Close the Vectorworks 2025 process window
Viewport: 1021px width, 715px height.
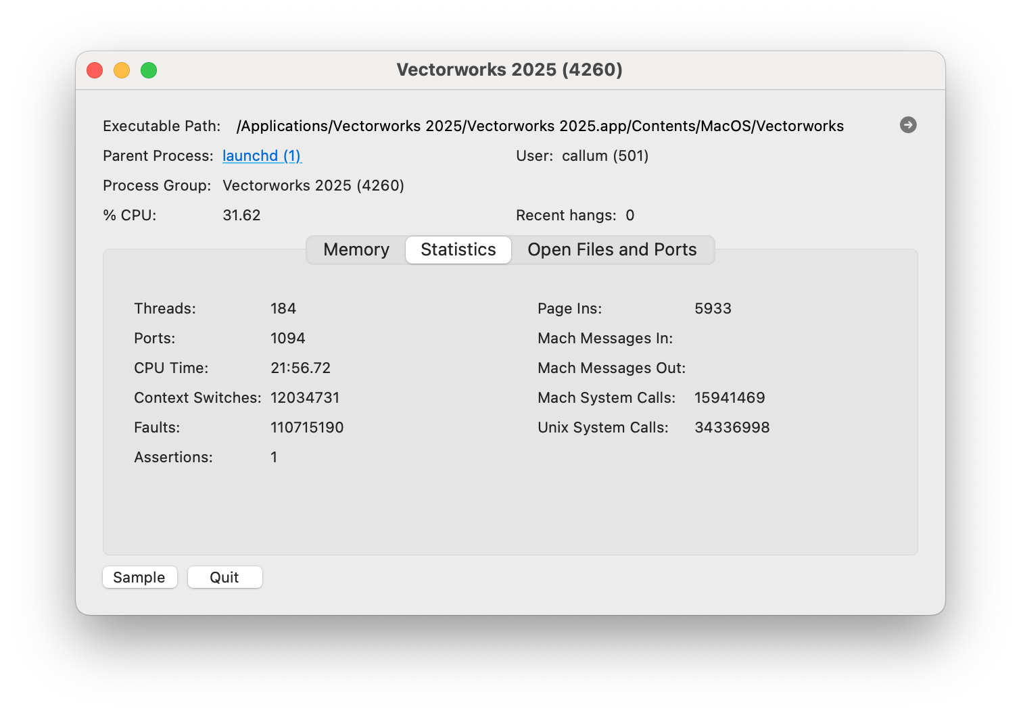[x=95, y=70]
